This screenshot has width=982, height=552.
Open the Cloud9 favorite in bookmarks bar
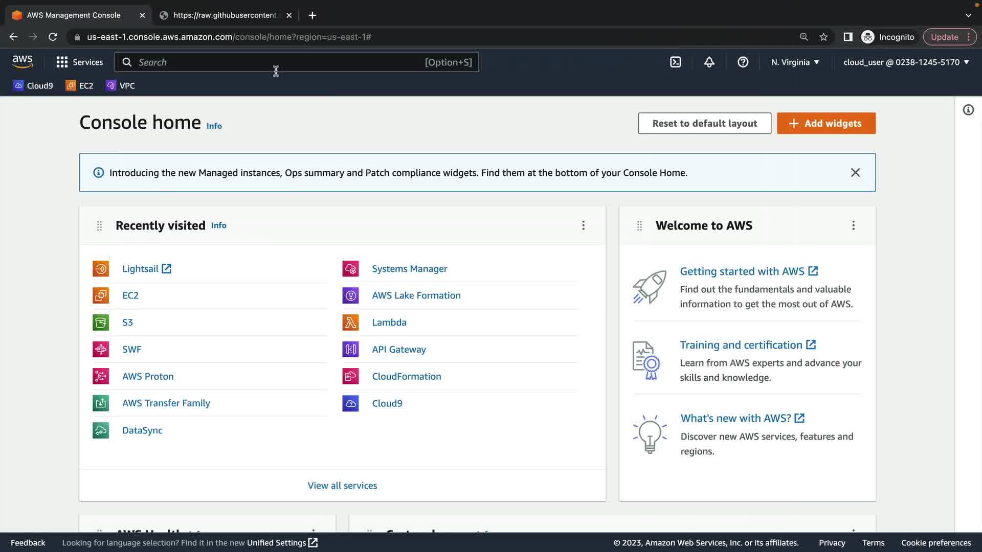pos(33,86)
